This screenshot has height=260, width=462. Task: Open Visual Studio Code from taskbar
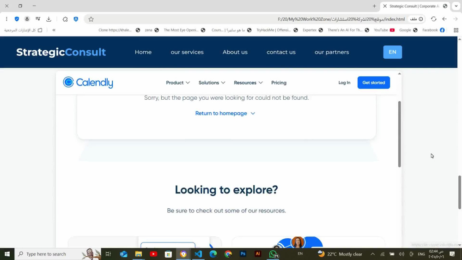198,254
